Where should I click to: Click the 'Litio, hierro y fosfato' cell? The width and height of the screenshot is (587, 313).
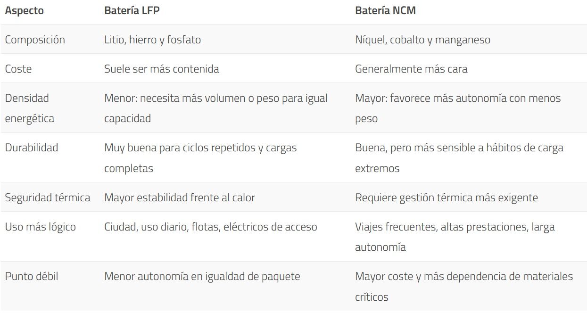point(152,40)
